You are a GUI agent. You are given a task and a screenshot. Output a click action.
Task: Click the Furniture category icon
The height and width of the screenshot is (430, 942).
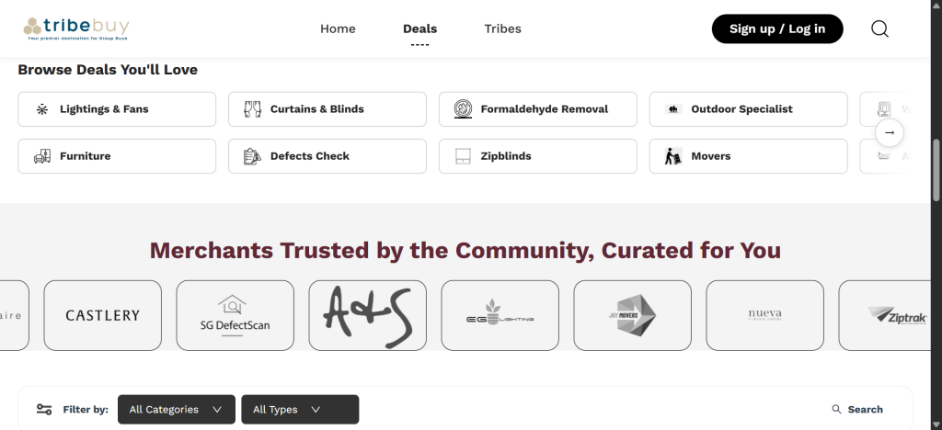[x=42, y=156]
